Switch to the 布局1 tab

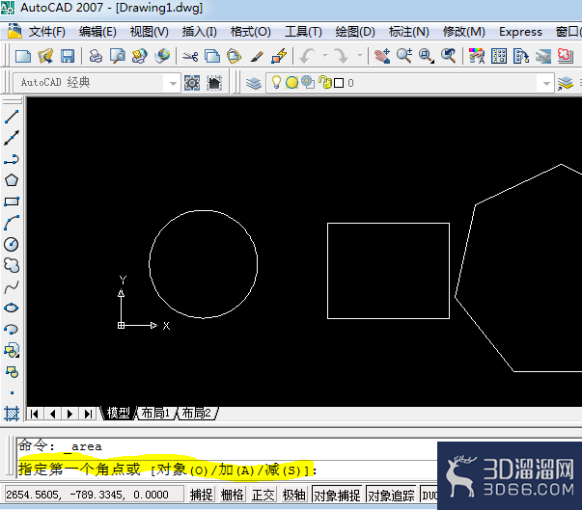(156, 413)
